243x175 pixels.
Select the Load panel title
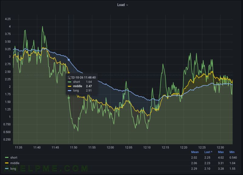tap(121, 5)
